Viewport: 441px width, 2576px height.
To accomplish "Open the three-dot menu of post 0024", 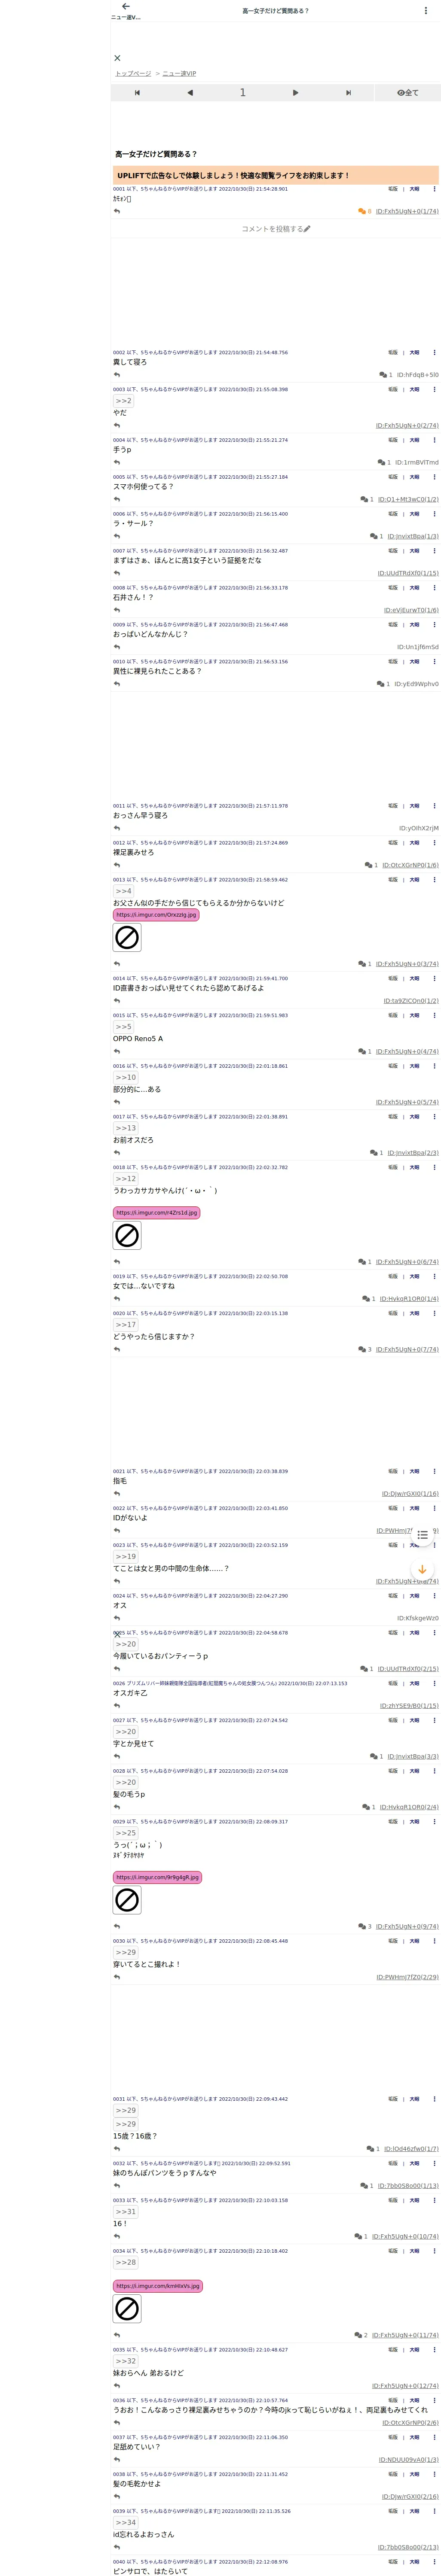I will (434, 1596).
